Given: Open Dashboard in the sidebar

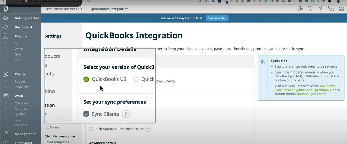Looking at the screenshot, I should [x=23, y=27].
